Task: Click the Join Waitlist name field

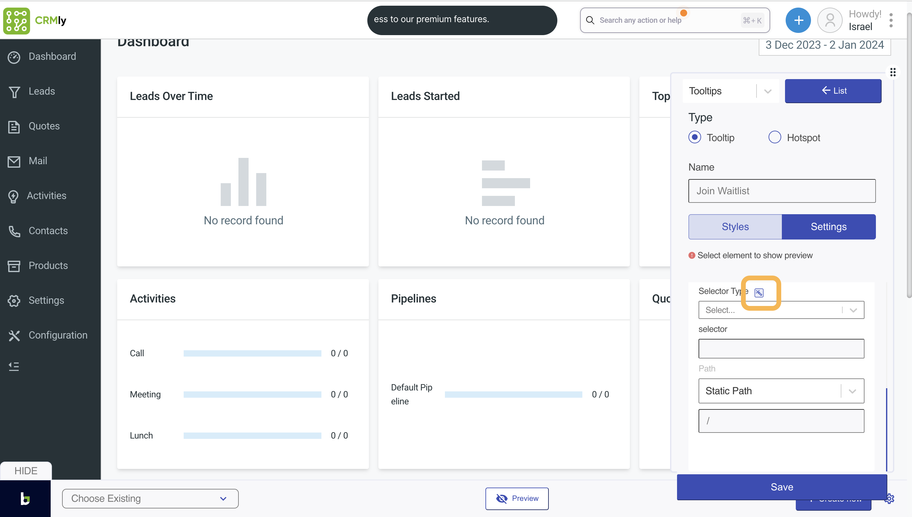Action: 782,191
